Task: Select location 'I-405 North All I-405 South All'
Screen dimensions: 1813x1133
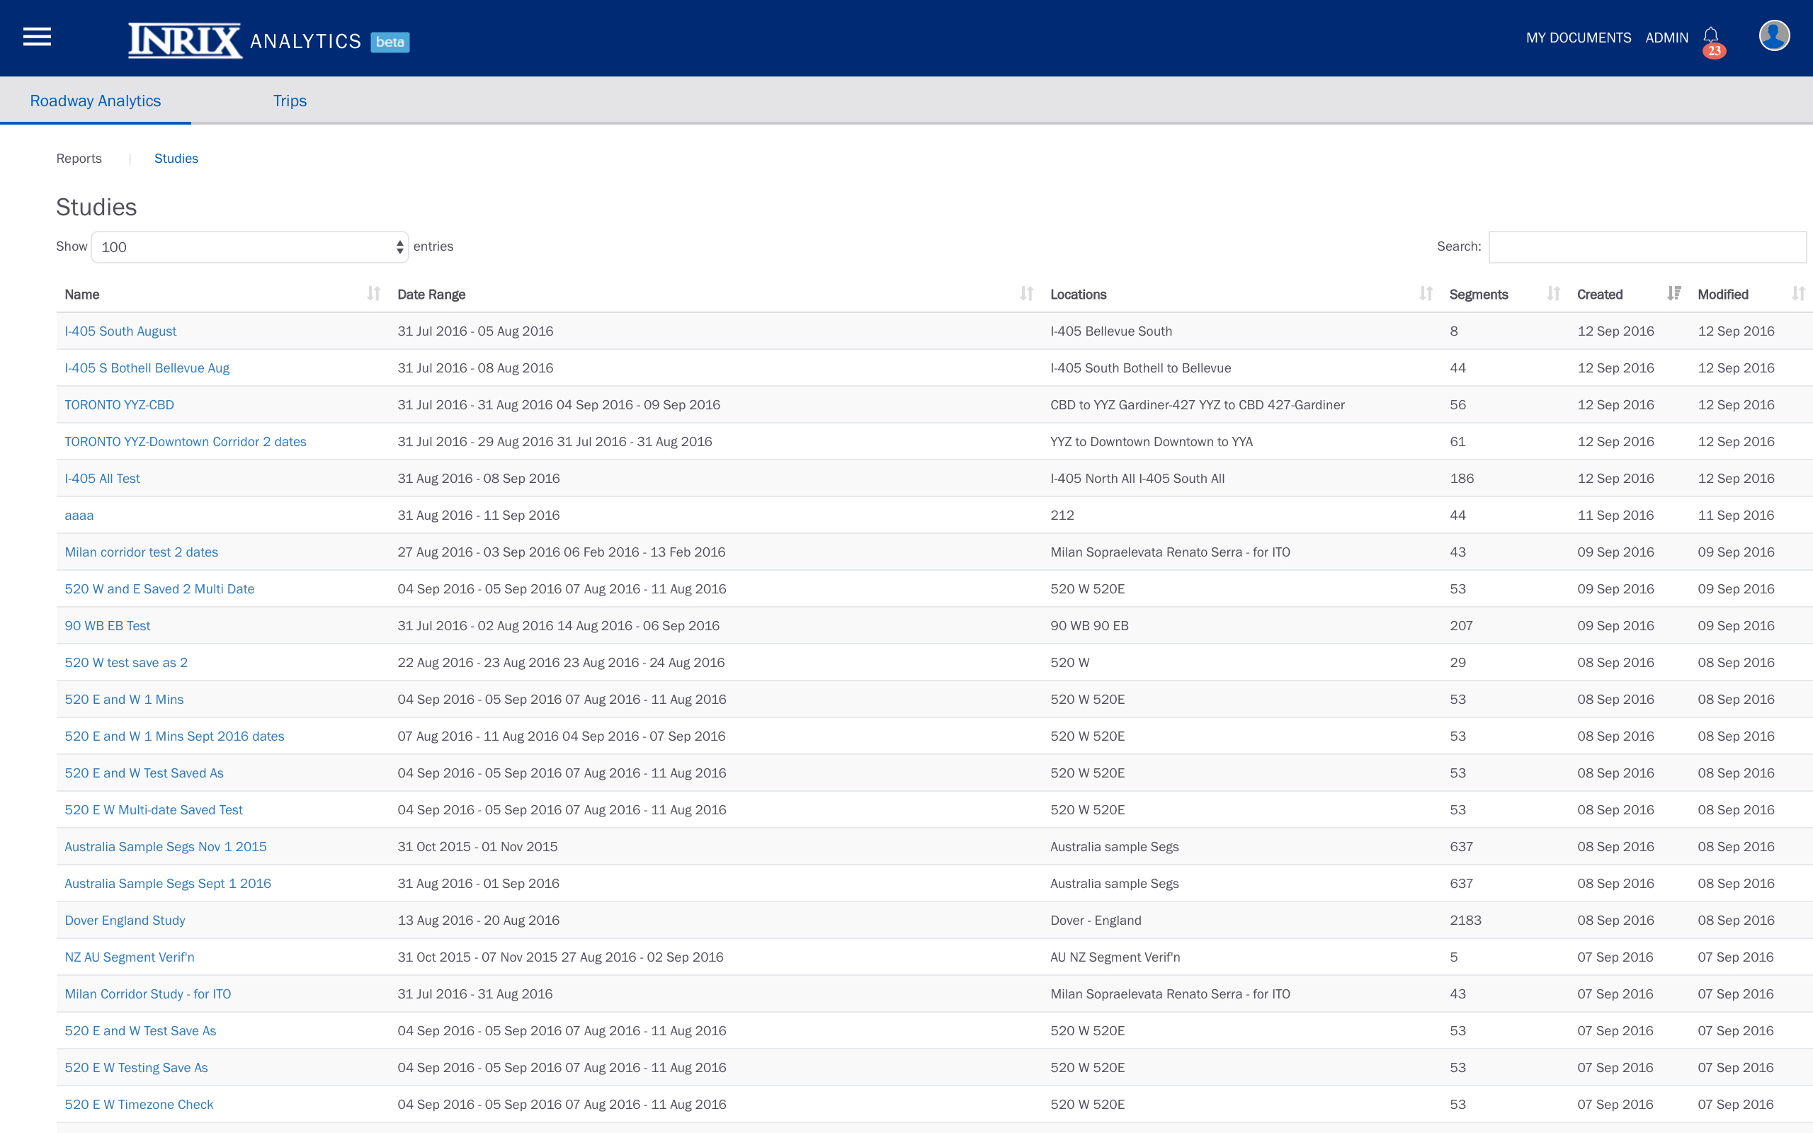Action: pos(1137,478)
